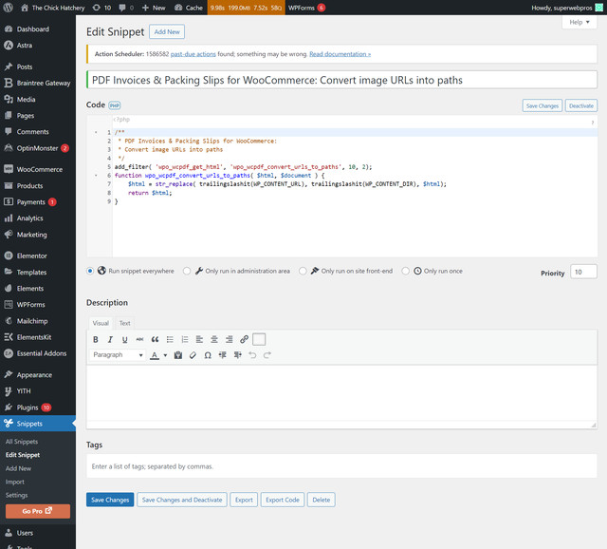Redo edit in description editor
The height and width of the screenshot is (549, 607).
267,355
